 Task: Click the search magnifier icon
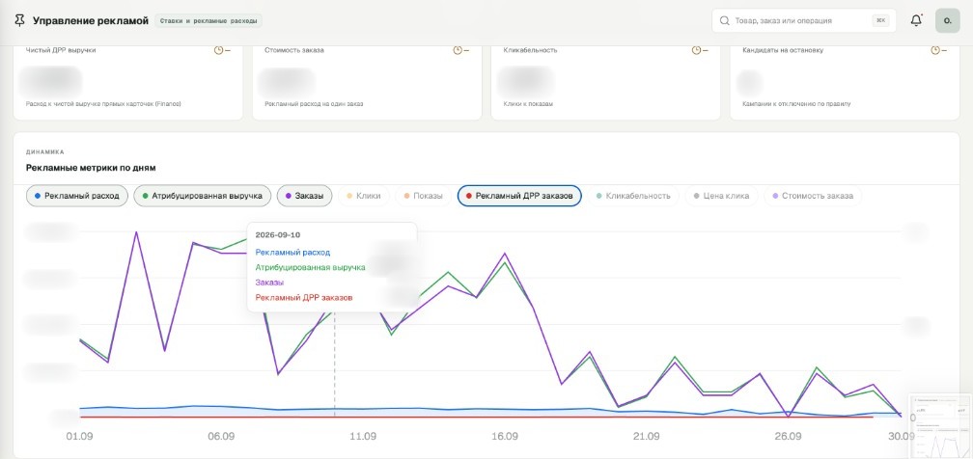(724, 20)
